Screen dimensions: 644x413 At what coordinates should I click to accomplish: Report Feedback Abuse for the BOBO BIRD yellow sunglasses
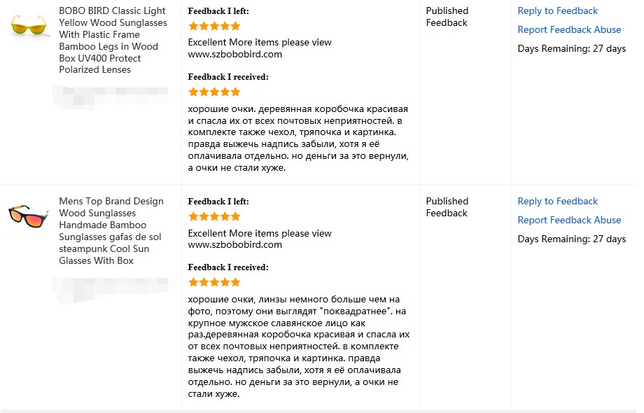[569, 29]
